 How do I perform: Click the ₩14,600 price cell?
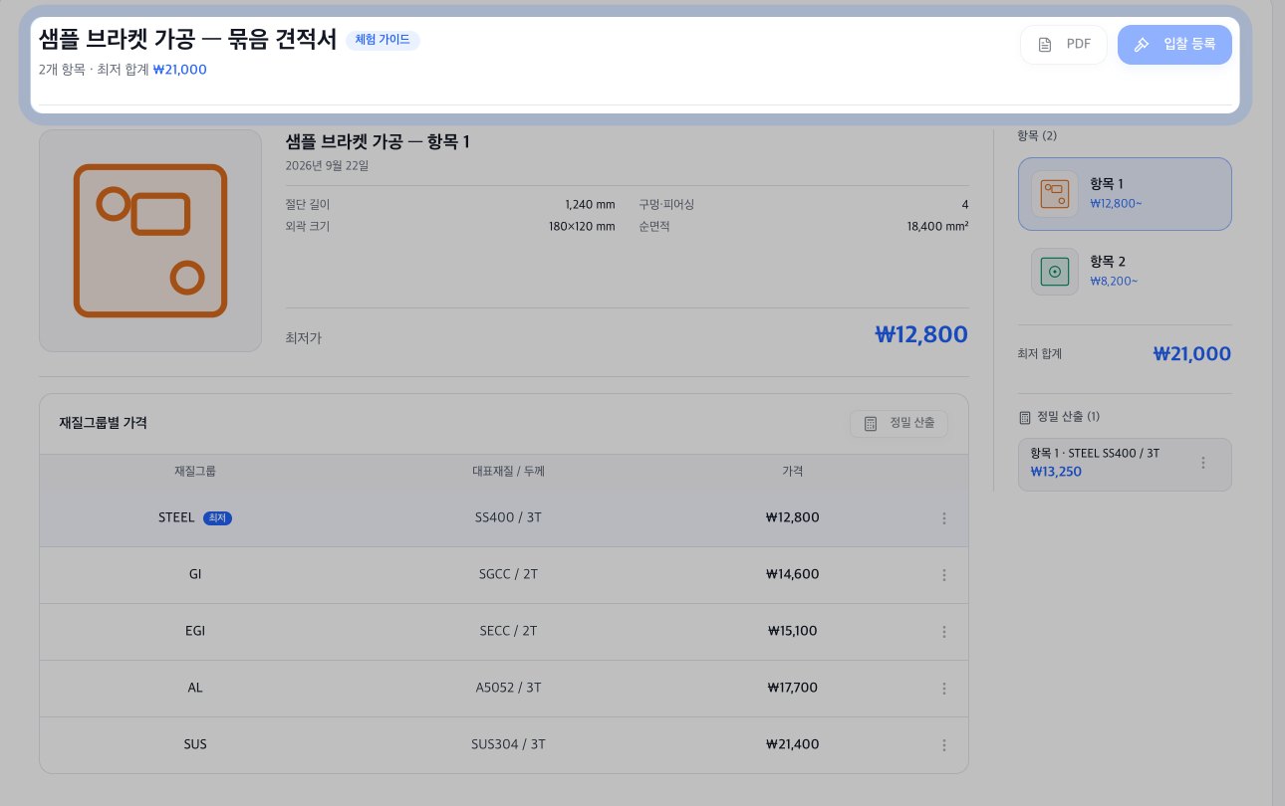click(793, 575)
